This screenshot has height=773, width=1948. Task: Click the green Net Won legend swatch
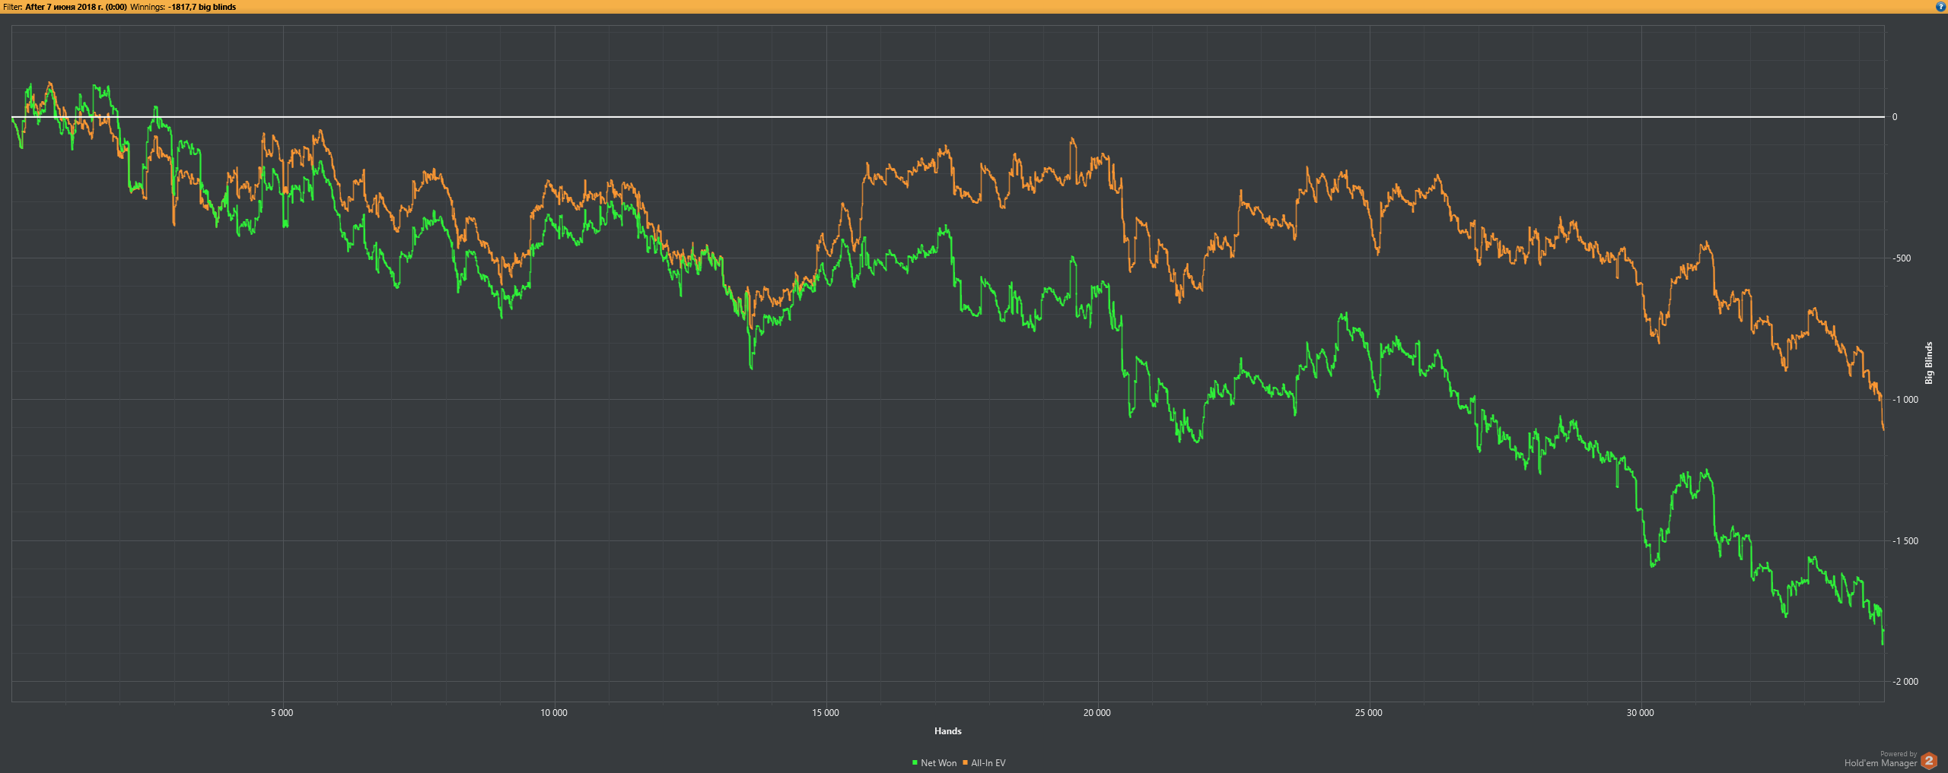(x=915, y=762)
